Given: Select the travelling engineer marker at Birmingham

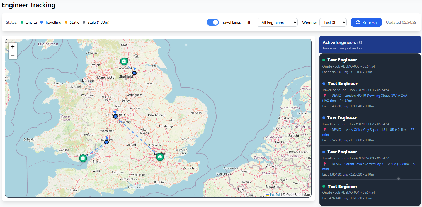Looking at the screenshot, I should tap(115, 116).
